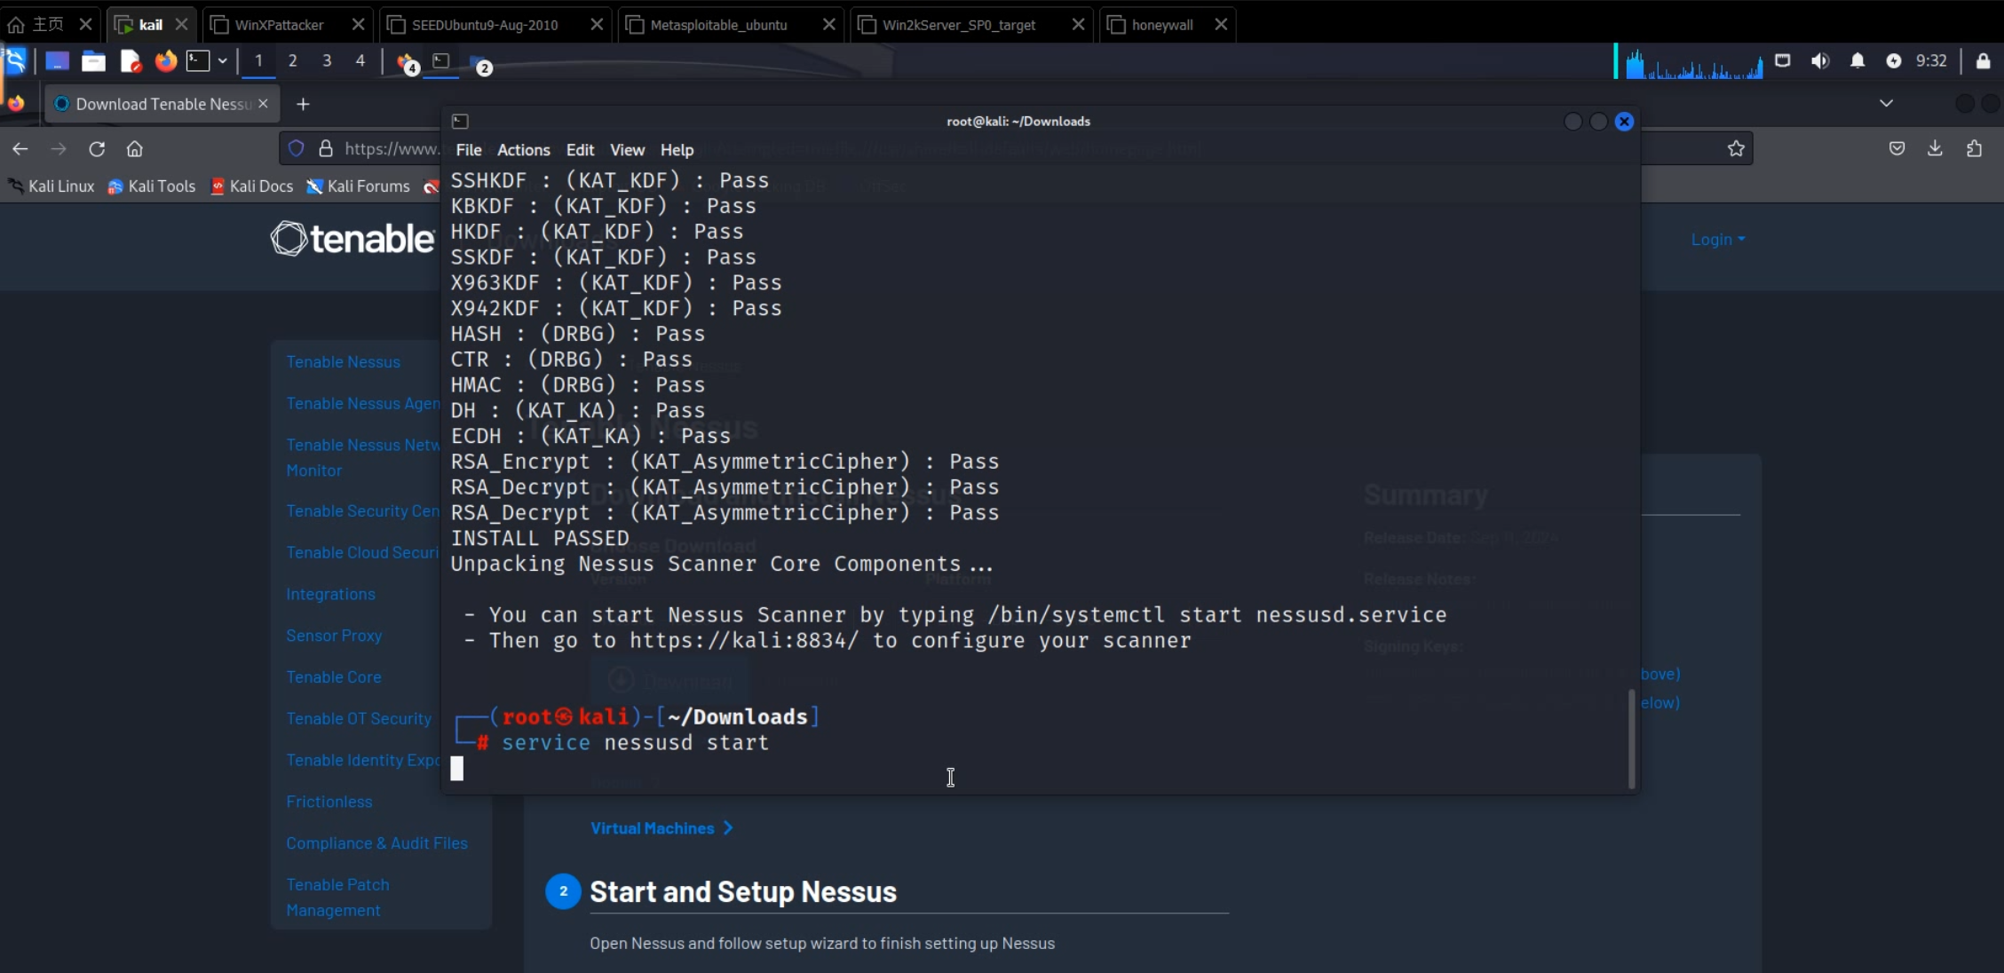Switch to the Metasploitable_ubuntu VM tab

click(x=718, y=25)
